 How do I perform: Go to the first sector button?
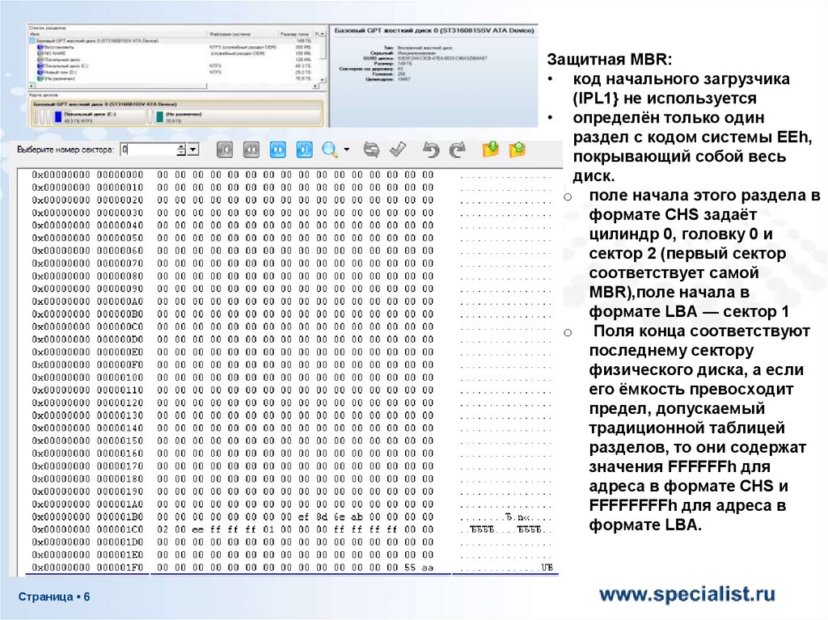click(x=225, y=150)
